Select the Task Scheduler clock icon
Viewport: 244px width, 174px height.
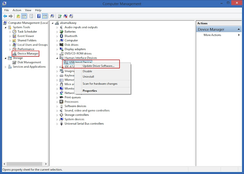[x=14, y=32]
